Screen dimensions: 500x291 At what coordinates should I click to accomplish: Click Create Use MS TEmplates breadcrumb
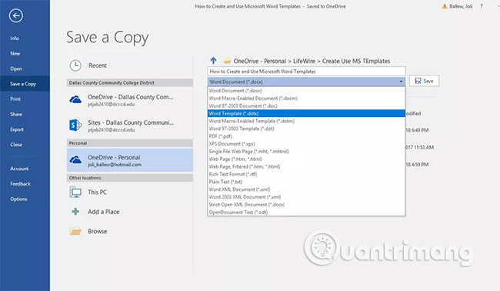pyautogui.click(x=356, y=61)
